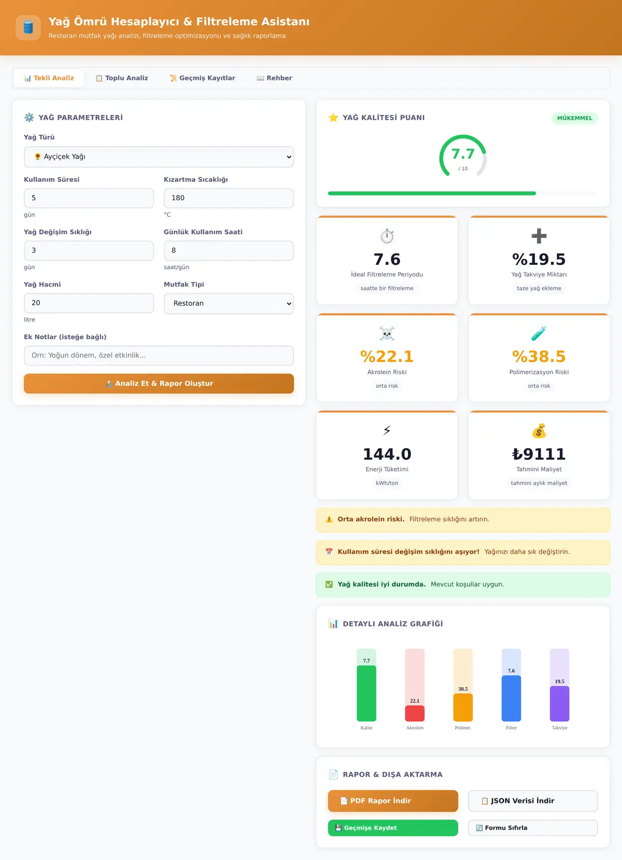Expand the Mutfak Tipi dropdown
The height and width of the screenshot is (860, 622).
coord(229,304)
